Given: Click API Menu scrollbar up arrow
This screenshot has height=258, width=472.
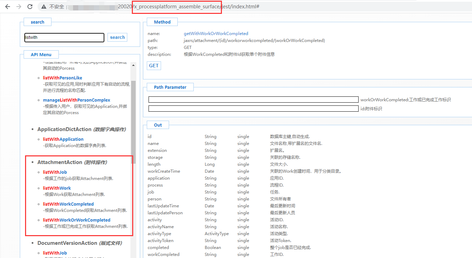Looking at the screenshot, I should (x=133, y=65).
